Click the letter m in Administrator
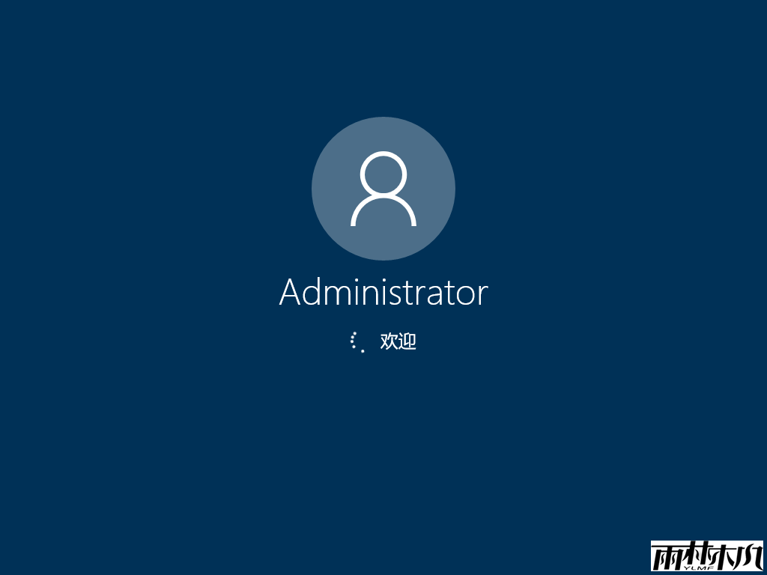Image resolution: width=767 pixels, height=575 pixels. (x=338, y=295)
